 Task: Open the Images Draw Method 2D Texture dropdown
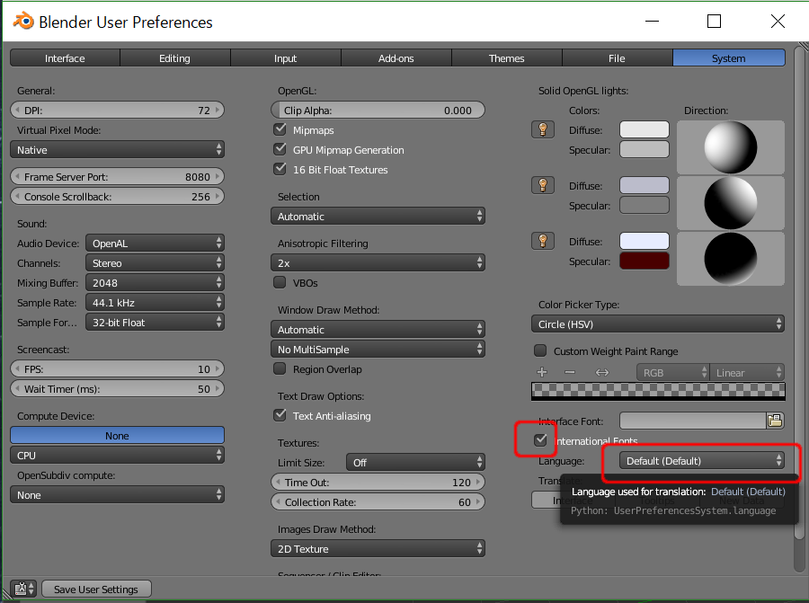point(378,549)
